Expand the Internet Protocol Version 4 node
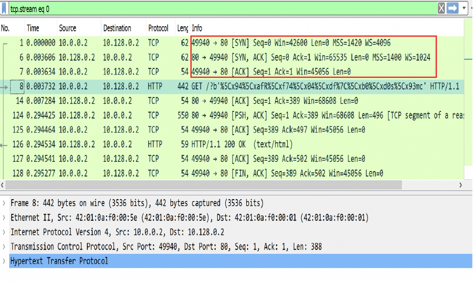473x282 pixels. coord(4,232)
